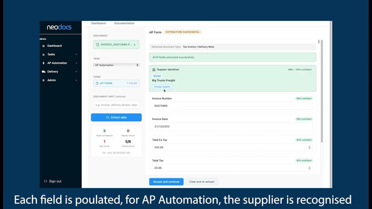Click the Est. cost: $0.002239 USD text
The width and height of the screenshot is (372, 209).
pyautogui.click(x=116, y=153)
